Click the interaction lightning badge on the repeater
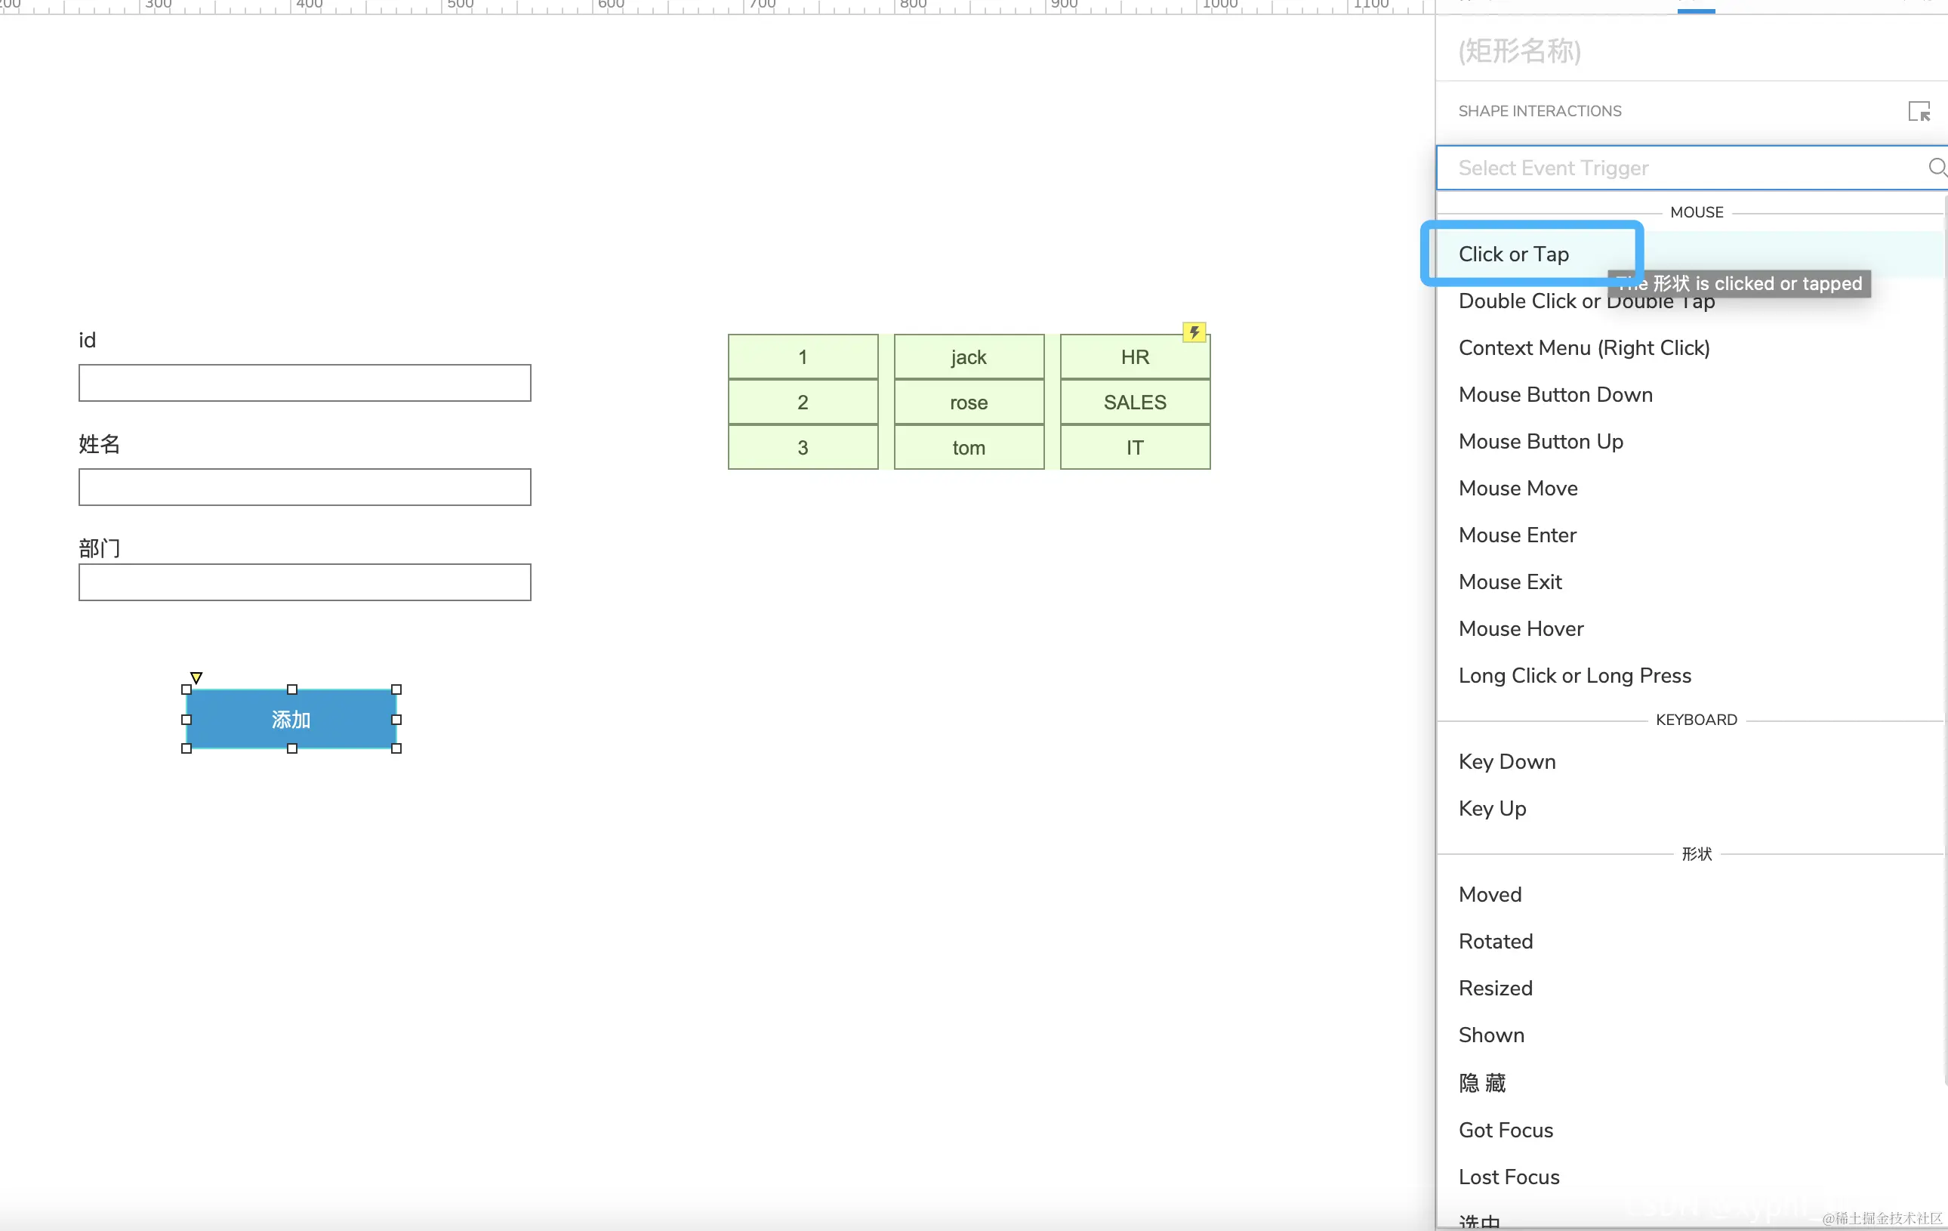Screen dimensions: 1948x1231 click(x=1193, y=332)
